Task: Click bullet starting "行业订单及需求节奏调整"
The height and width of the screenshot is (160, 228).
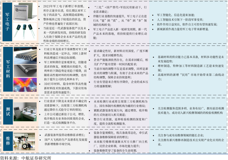Action: (65, 54)
